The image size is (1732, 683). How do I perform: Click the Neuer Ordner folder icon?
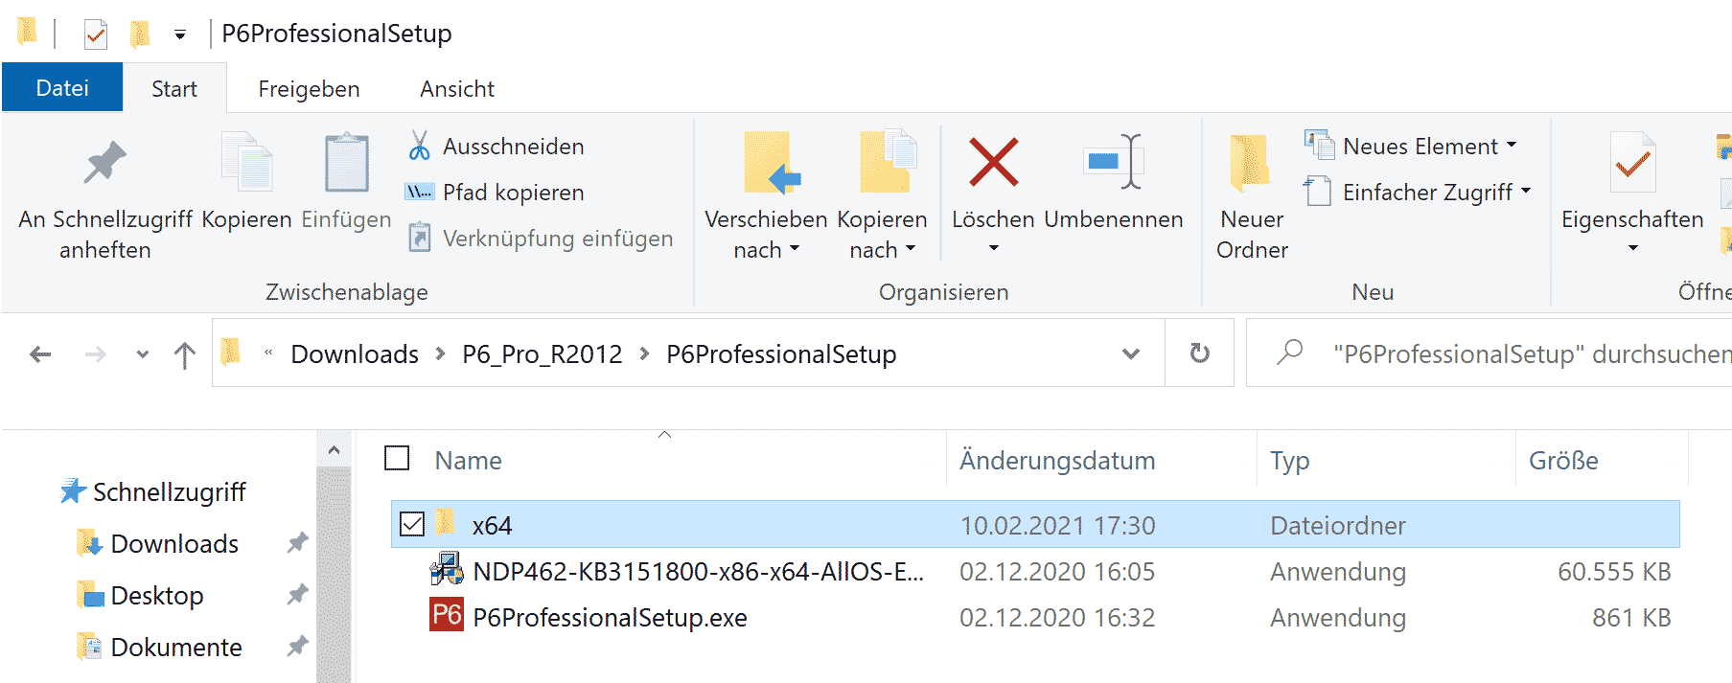coord(1251,162)
